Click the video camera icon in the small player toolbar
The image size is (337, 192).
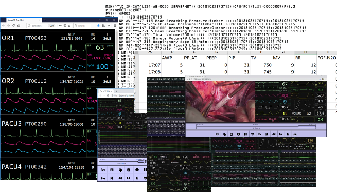click(103, 170)
